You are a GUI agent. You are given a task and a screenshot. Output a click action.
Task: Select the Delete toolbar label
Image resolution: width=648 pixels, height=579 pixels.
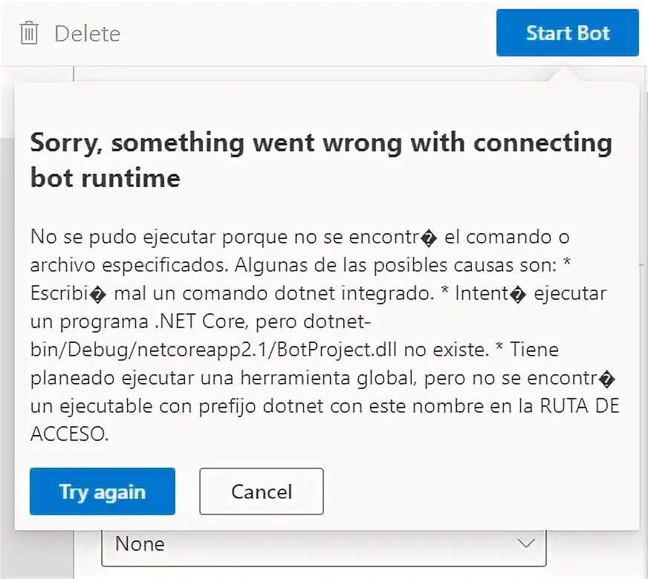click(x=87, y=34)
